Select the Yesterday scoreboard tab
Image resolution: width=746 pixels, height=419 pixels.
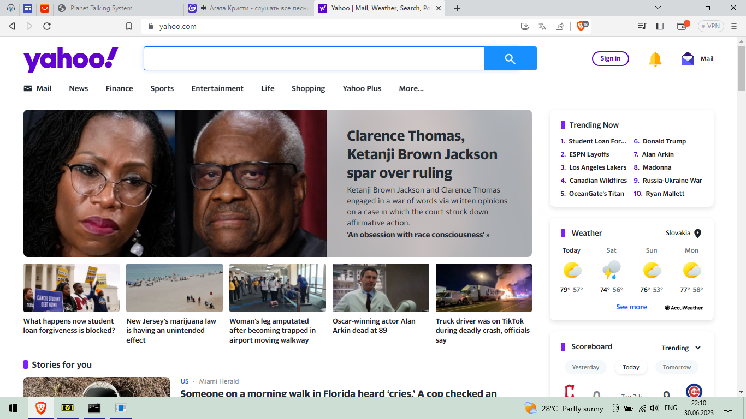tap(585, 367)
